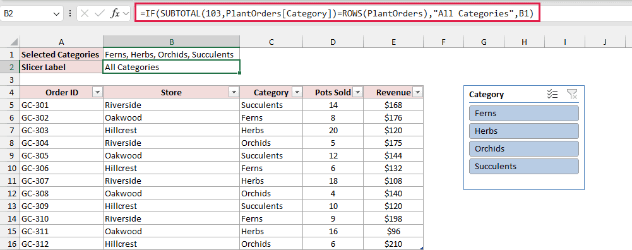Select cell with Ferns, Herbs, Orchids, Succulents

click(171, 54)
